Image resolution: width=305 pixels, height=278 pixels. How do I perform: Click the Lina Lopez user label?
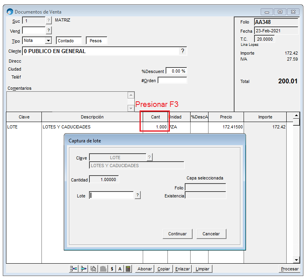[250, 45]
